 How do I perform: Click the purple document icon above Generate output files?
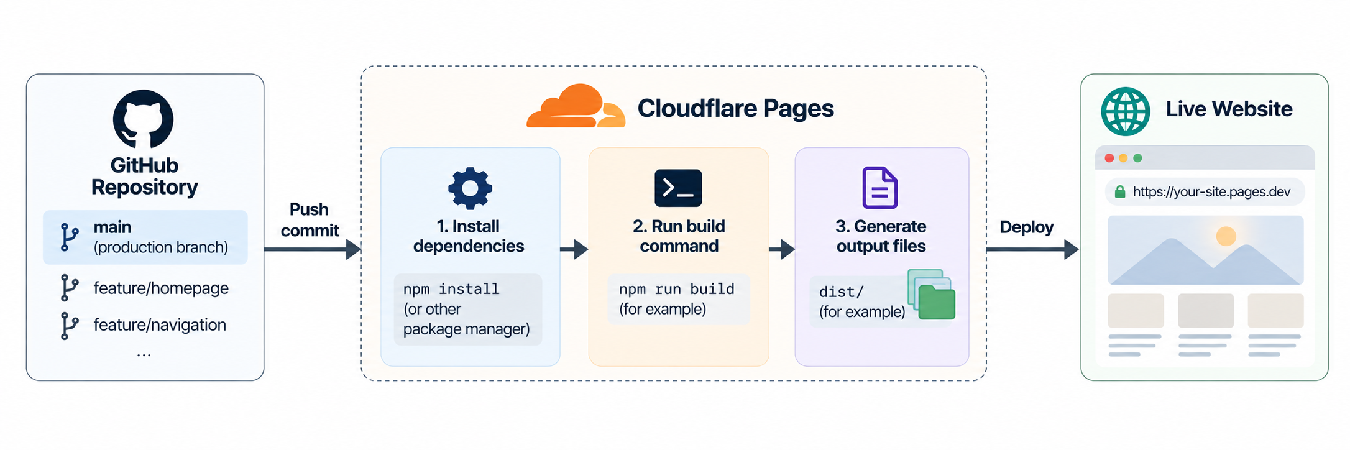pyautogui.click(x=880, y=188)
